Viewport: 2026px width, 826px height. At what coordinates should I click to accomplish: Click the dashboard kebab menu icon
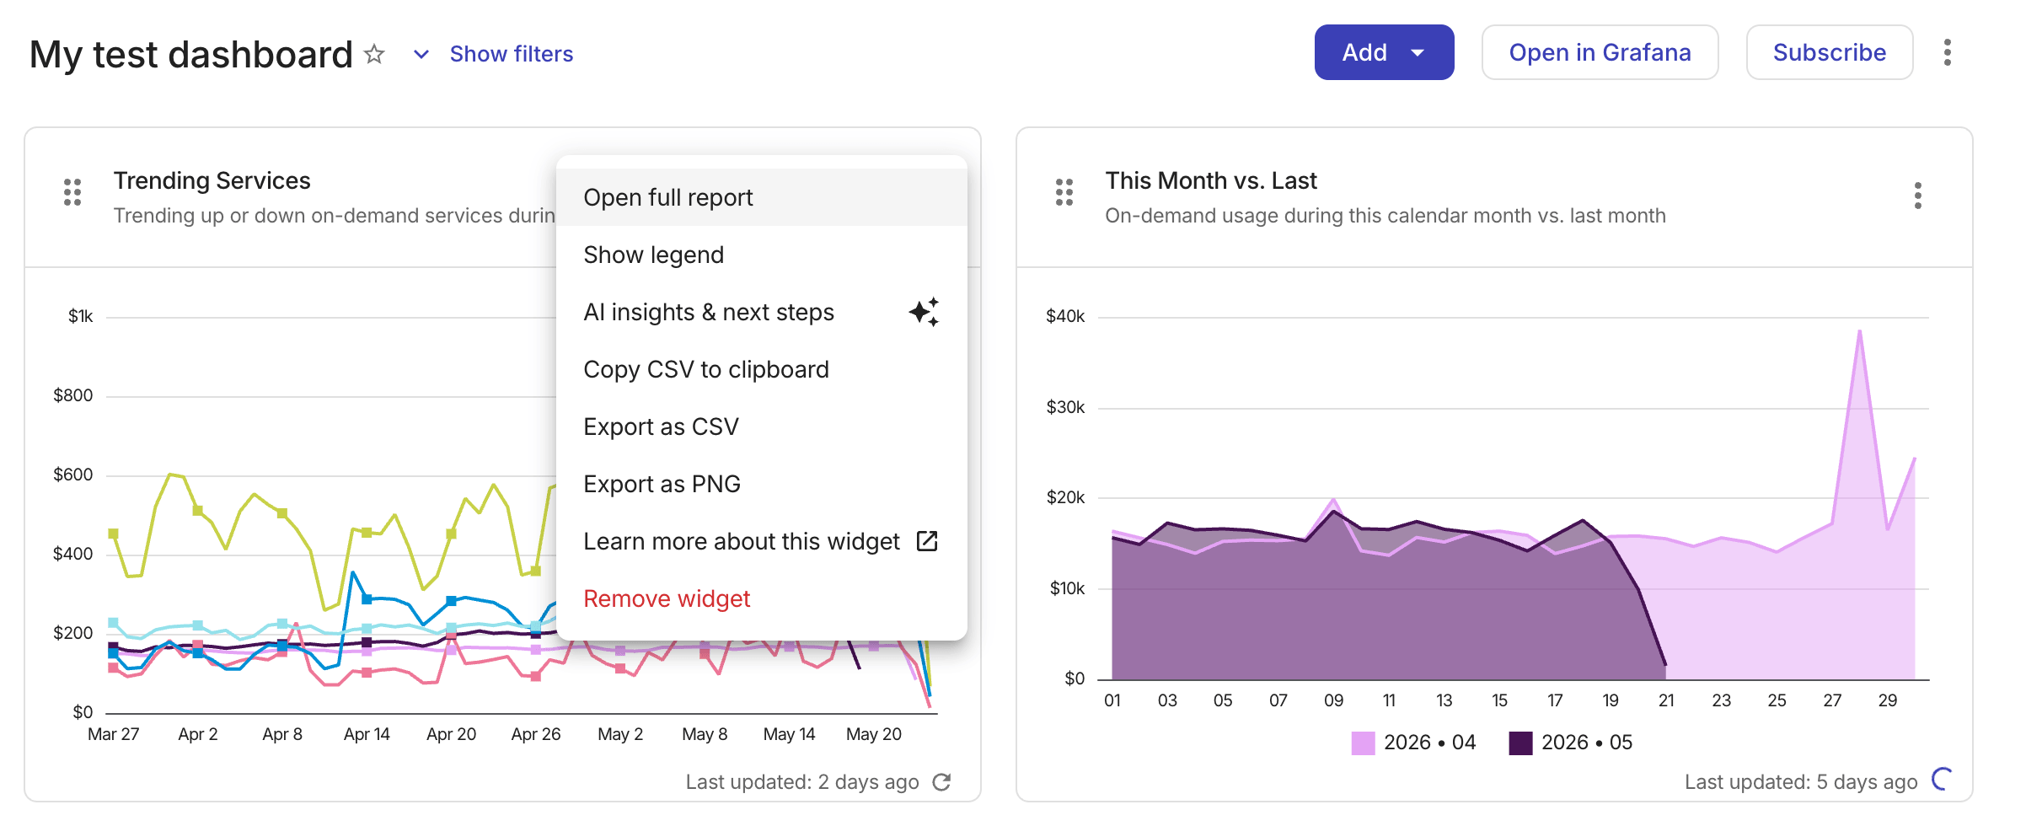point(1947,52)
